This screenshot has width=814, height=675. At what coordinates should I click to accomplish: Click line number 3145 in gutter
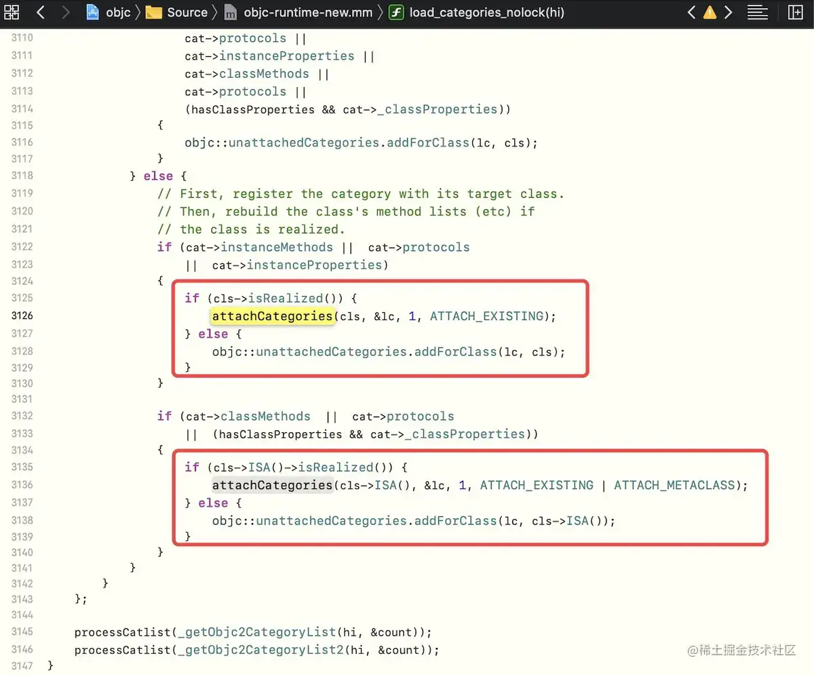pyautogui.click(x=22, y=632)
